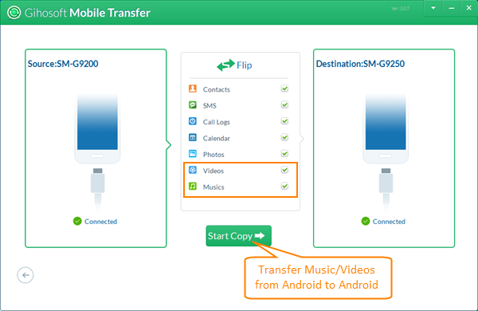Click the source phone image

97,129
